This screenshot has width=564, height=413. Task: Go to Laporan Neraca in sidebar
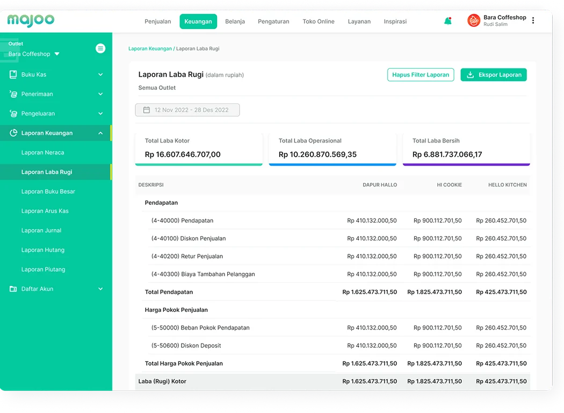pos(42,153)
